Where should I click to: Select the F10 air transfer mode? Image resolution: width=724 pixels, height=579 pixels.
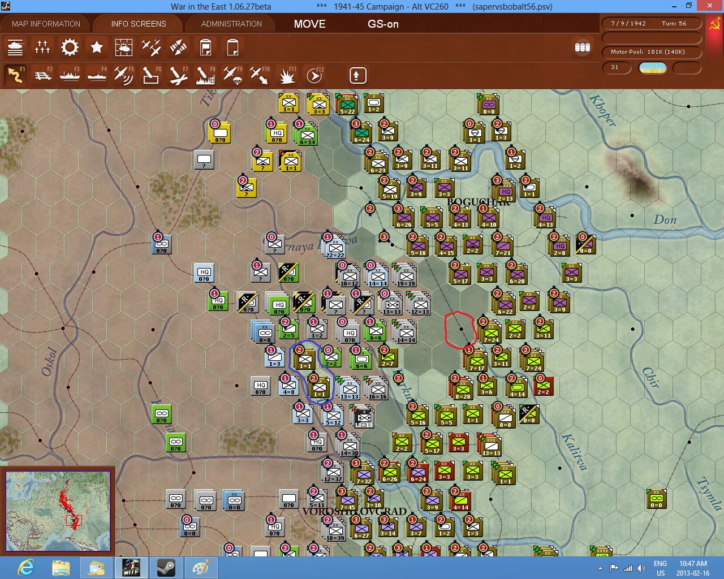point(260,75)
